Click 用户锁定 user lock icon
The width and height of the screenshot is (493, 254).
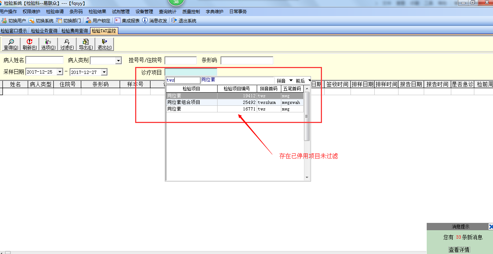point(88,21)
